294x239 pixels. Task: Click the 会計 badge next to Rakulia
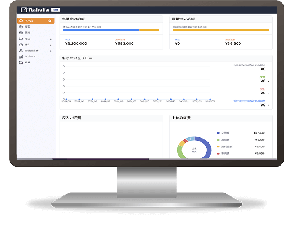(x=56, y=10)
